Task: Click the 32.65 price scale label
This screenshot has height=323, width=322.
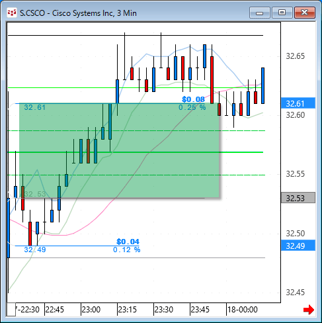Action: click(x=295, y=56)
